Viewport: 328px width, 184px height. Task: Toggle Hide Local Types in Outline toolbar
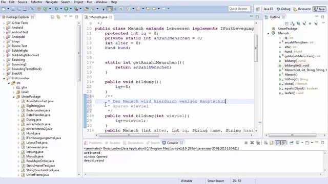point(316,24)
